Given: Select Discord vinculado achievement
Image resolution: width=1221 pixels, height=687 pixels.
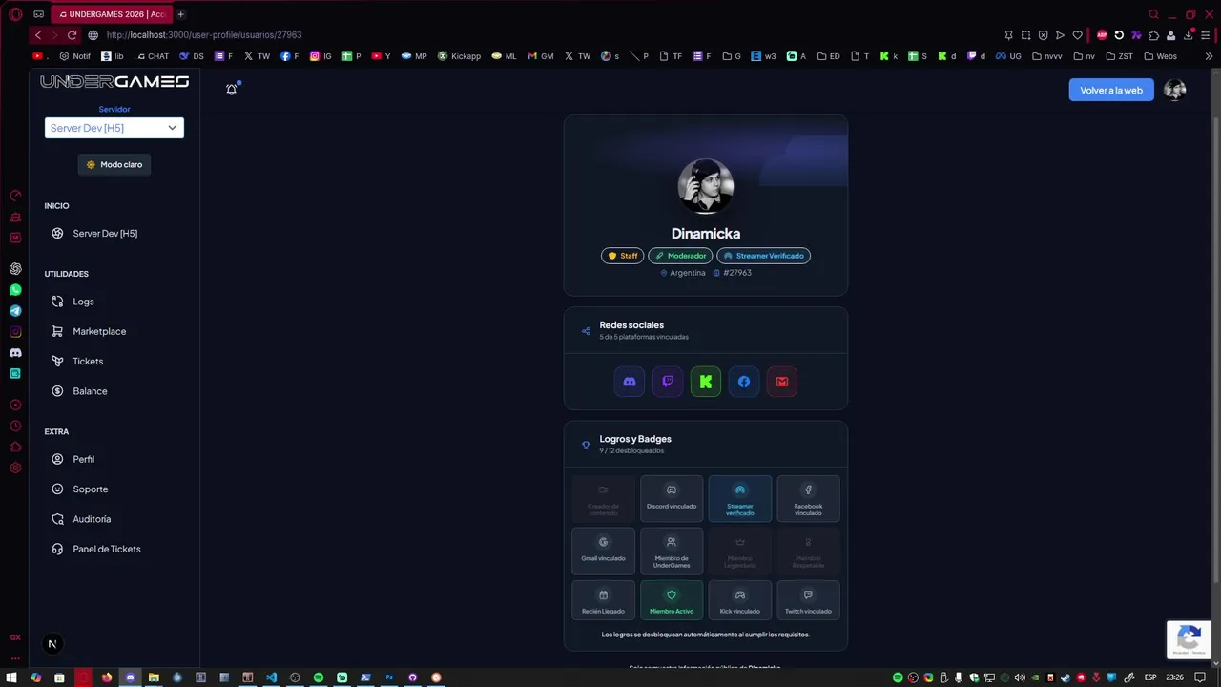Looking at the screenshot, I should point(672,498).
